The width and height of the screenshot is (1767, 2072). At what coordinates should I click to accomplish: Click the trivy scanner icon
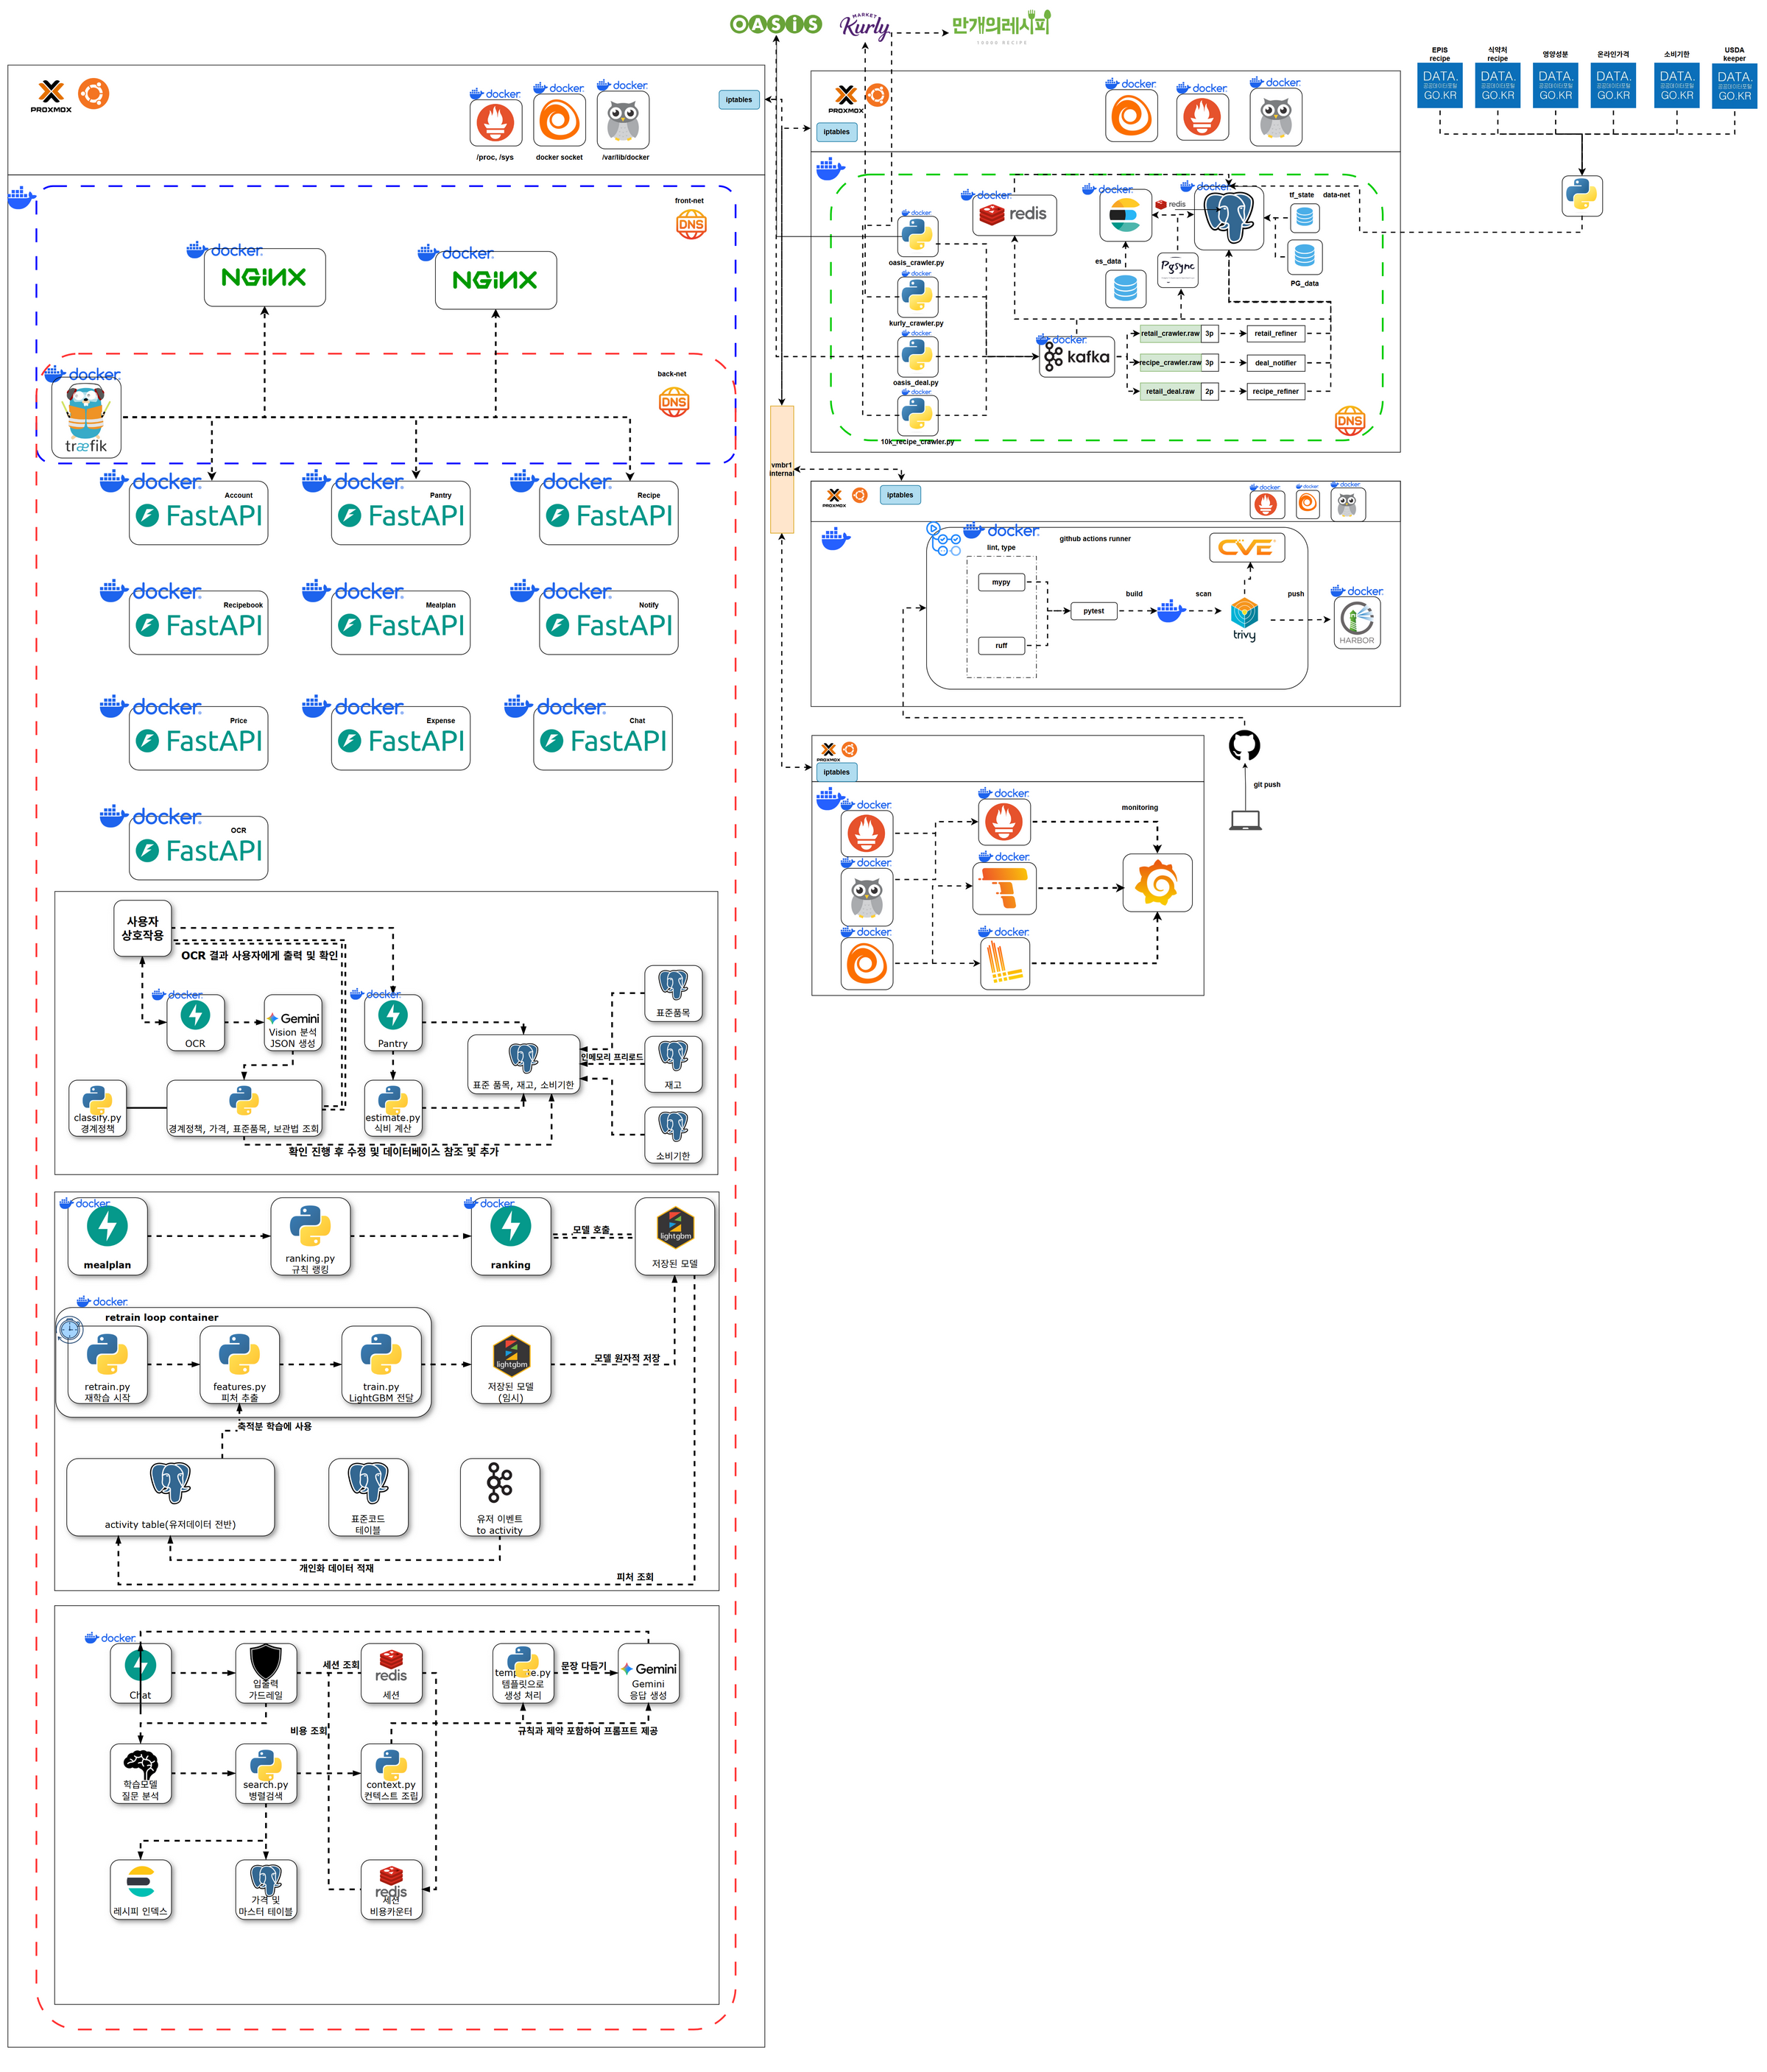point(1244,619)
